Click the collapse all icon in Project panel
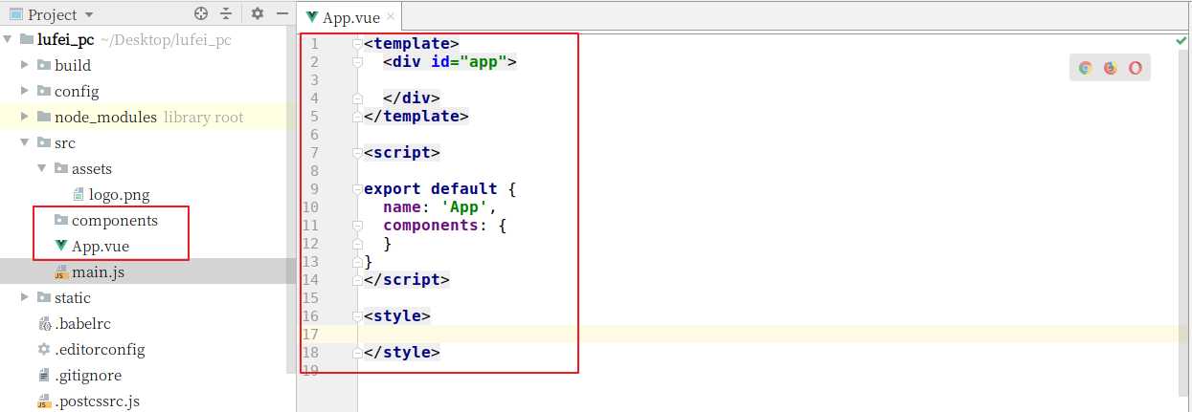This screenshot has height=412, width=1192. tap(227, 14)
